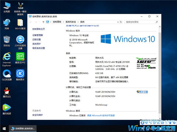177x132 pixels.
Task: Go up one level with the up arrow
Action: tap(43, 22)
